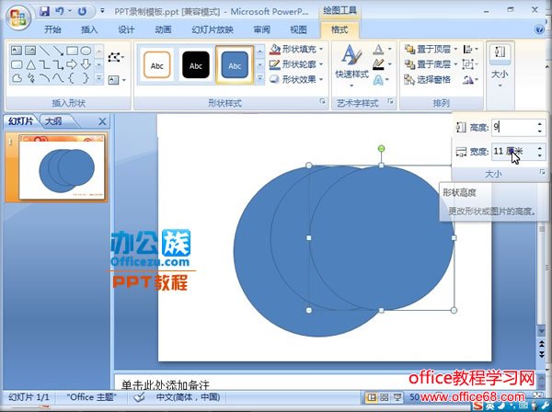
Task: Select the arc shape
Action: (44, 78)
